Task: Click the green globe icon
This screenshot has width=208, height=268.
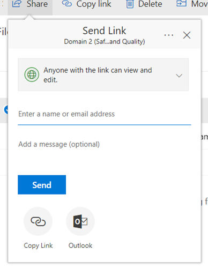Action: pos(32,75)
